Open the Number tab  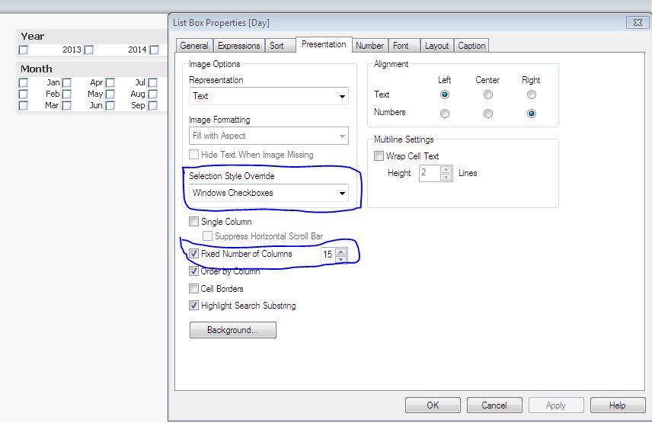tap(369, 46)
